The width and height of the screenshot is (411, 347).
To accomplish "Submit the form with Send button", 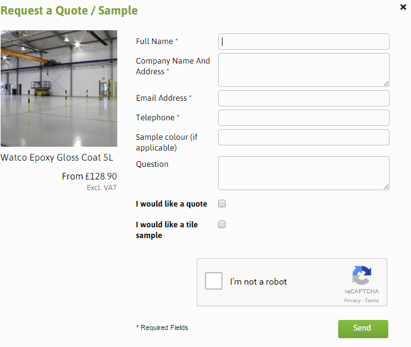I will click(363, 329).
